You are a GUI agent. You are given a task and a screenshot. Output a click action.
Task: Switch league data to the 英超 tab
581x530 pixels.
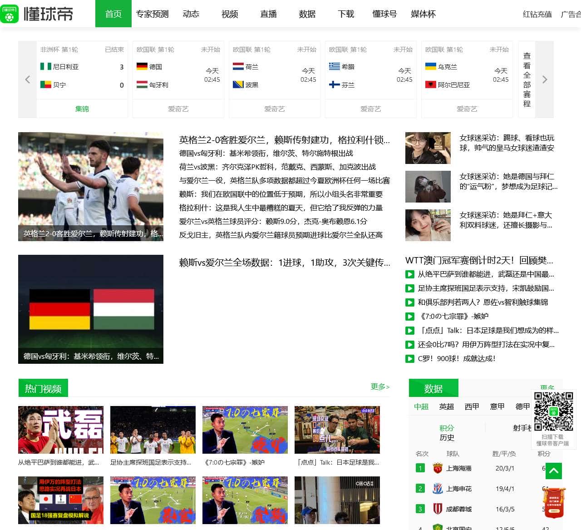[x=446, y=407]
